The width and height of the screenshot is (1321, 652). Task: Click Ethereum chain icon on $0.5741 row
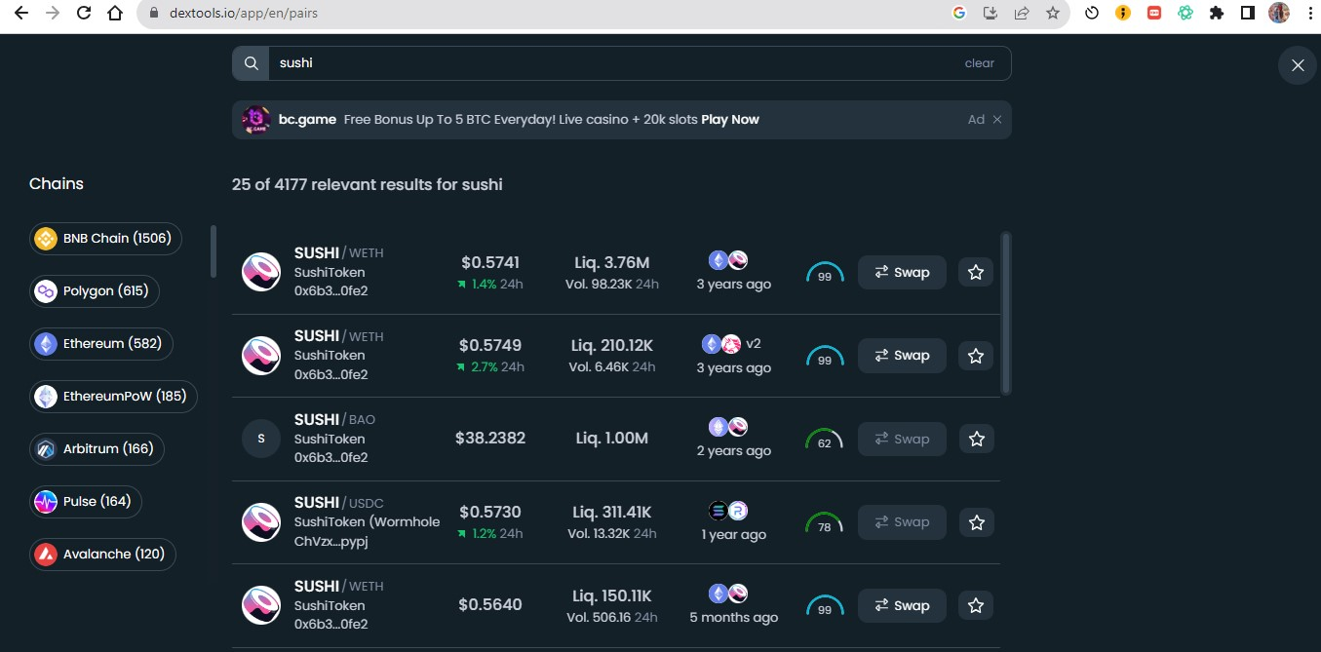point(719,260)
